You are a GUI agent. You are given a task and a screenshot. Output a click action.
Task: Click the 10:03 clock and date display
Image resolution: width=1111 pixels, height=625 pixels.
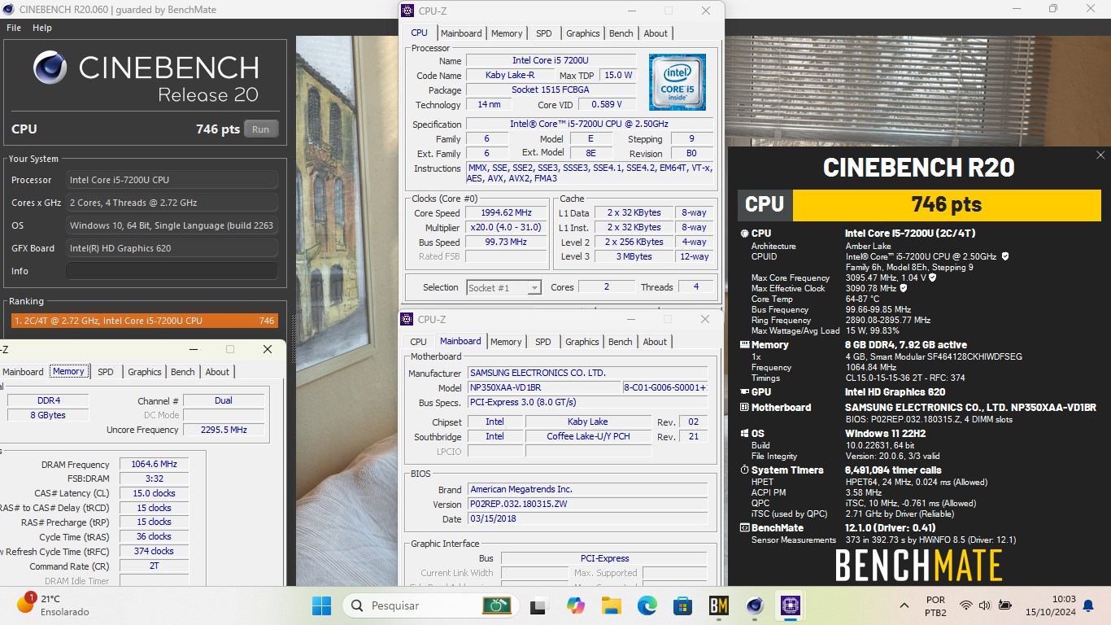(1052, 605)
